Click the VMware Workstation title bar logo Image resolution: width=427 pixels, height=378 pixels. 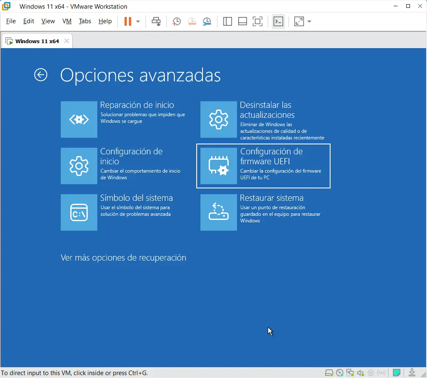[x=6, y=6]
